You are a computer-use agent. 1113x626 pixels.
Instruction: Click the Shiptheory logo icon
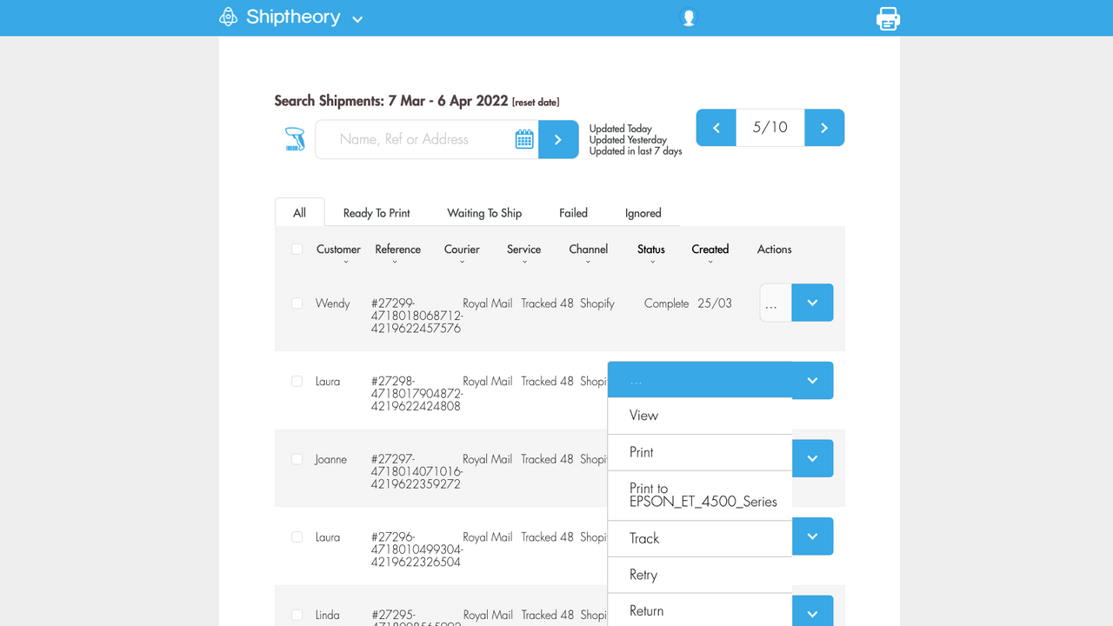pos(227,17)
